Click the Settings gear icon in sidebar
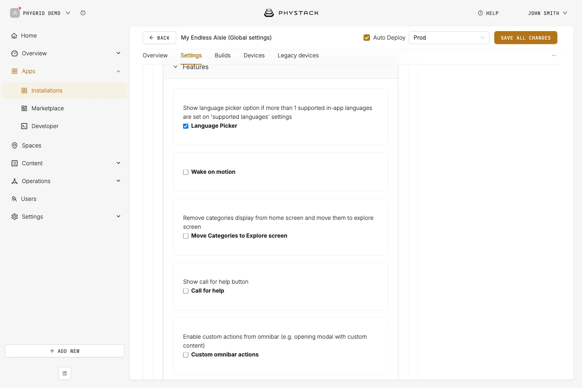 click(x=15, y=217)
